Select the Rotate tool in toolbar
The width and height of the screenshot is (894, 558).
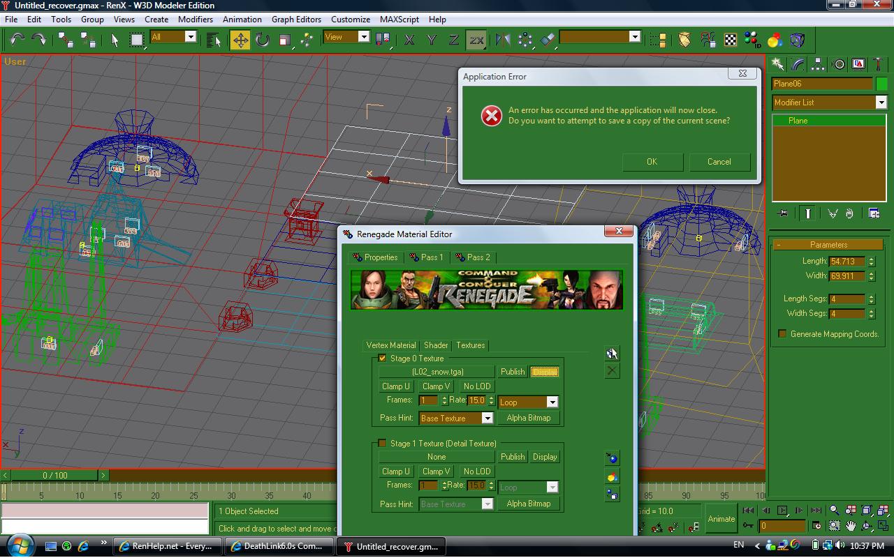point(263,40)
